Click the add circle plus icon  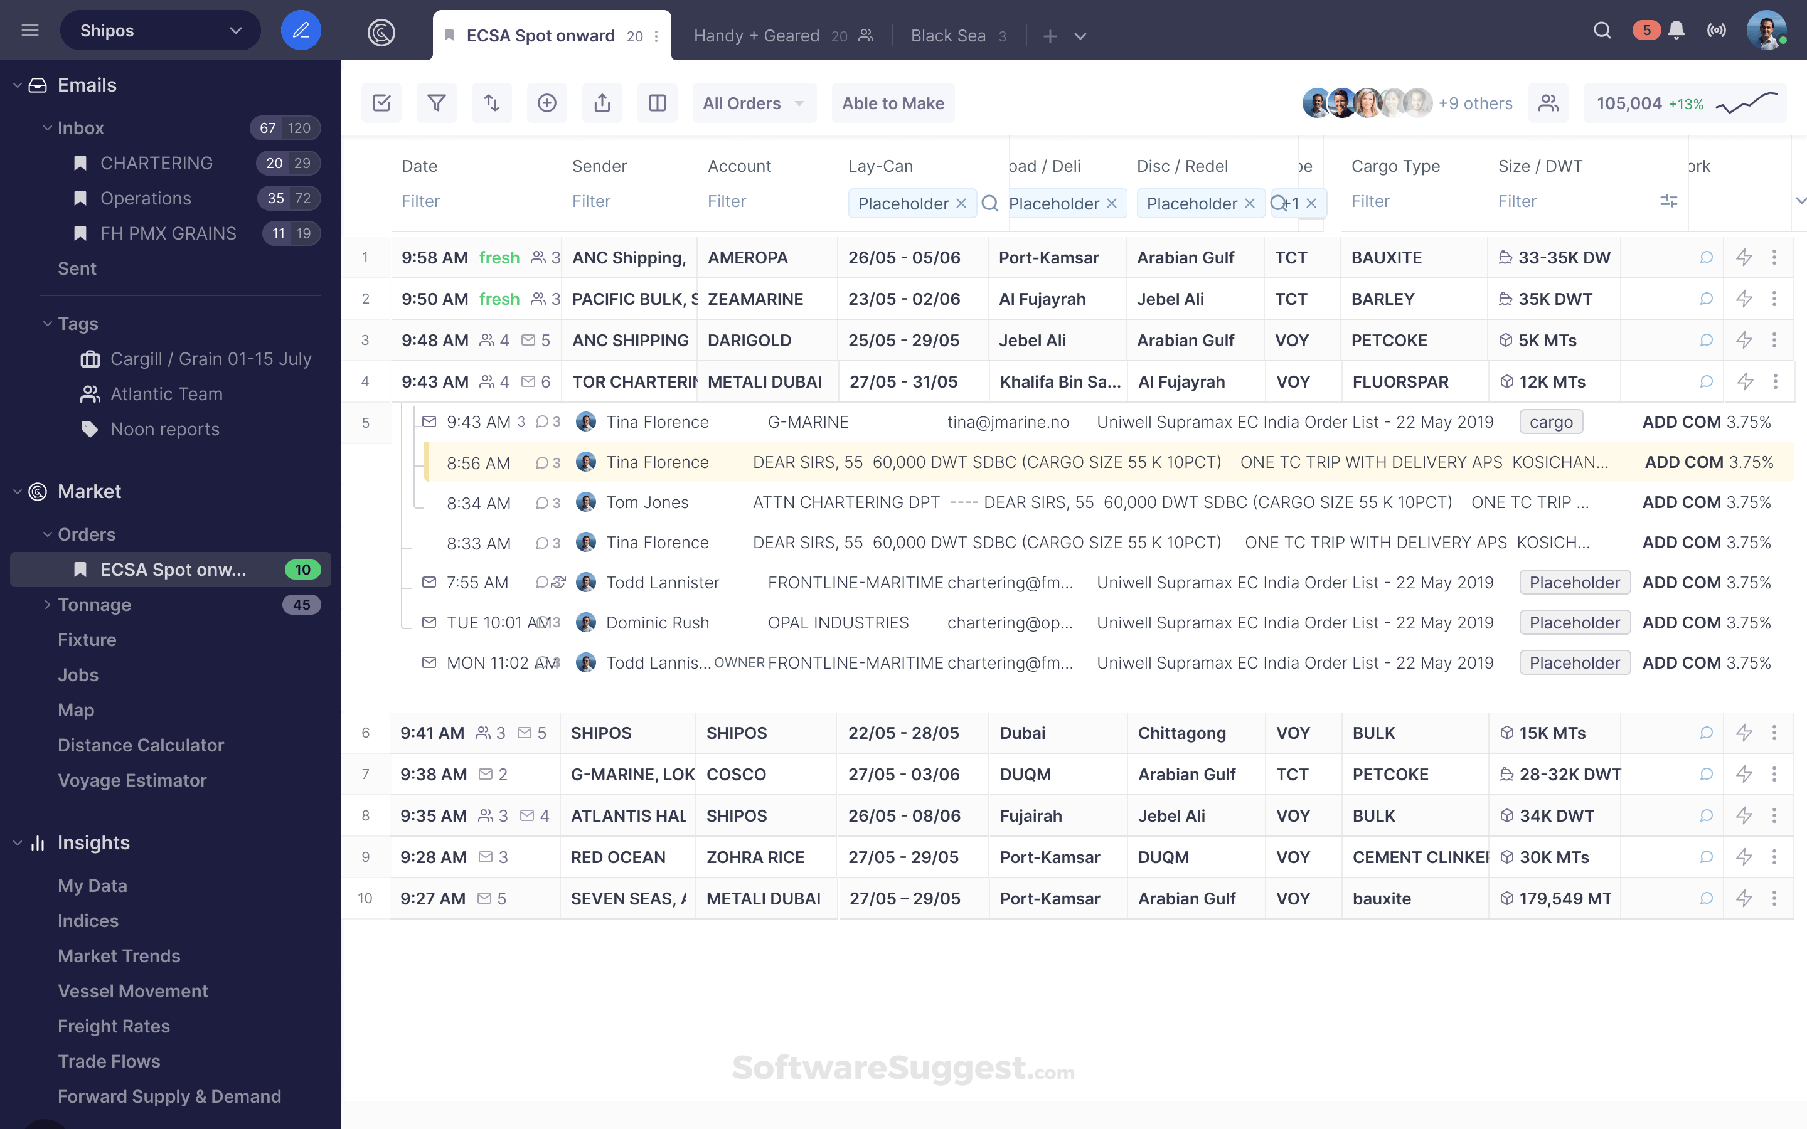[x=546, y=103]
